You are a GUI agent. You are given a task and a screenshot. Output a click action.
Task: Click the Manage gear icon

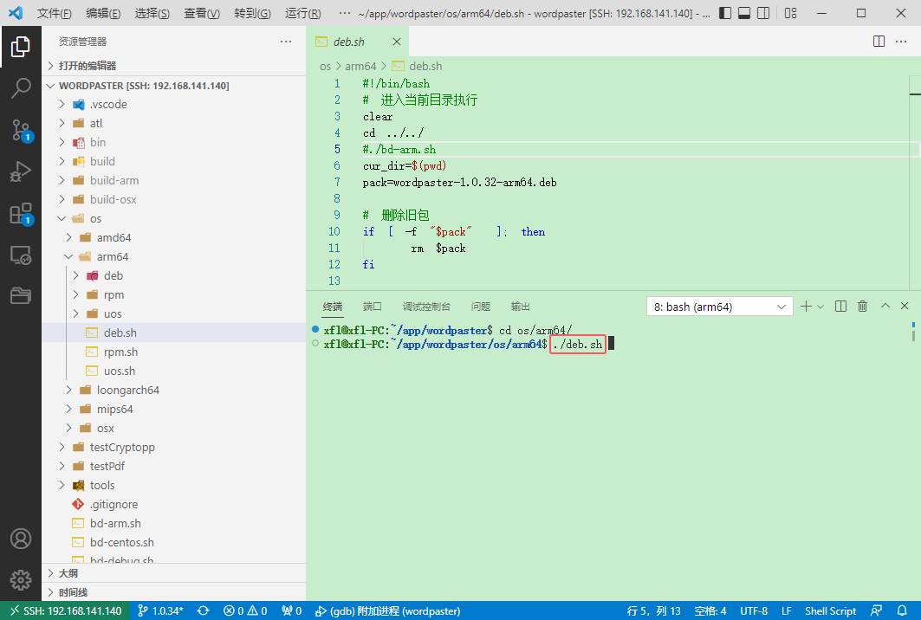21,579
